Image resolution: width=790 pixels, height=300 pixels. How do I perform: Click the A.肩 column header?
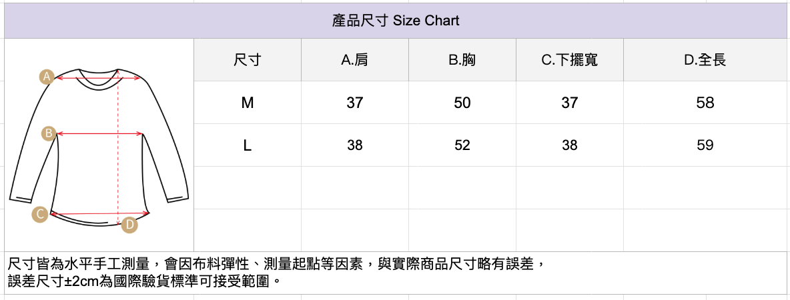(355, 60)
